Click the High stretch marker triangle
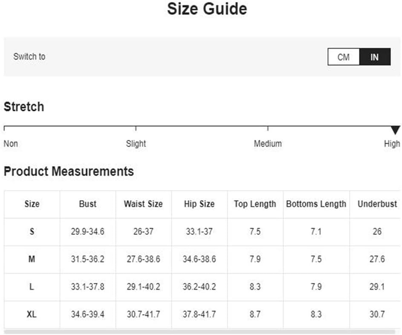The height and width of the screenshot is (335, 402). pyautogui.click(x=396, y=130)
